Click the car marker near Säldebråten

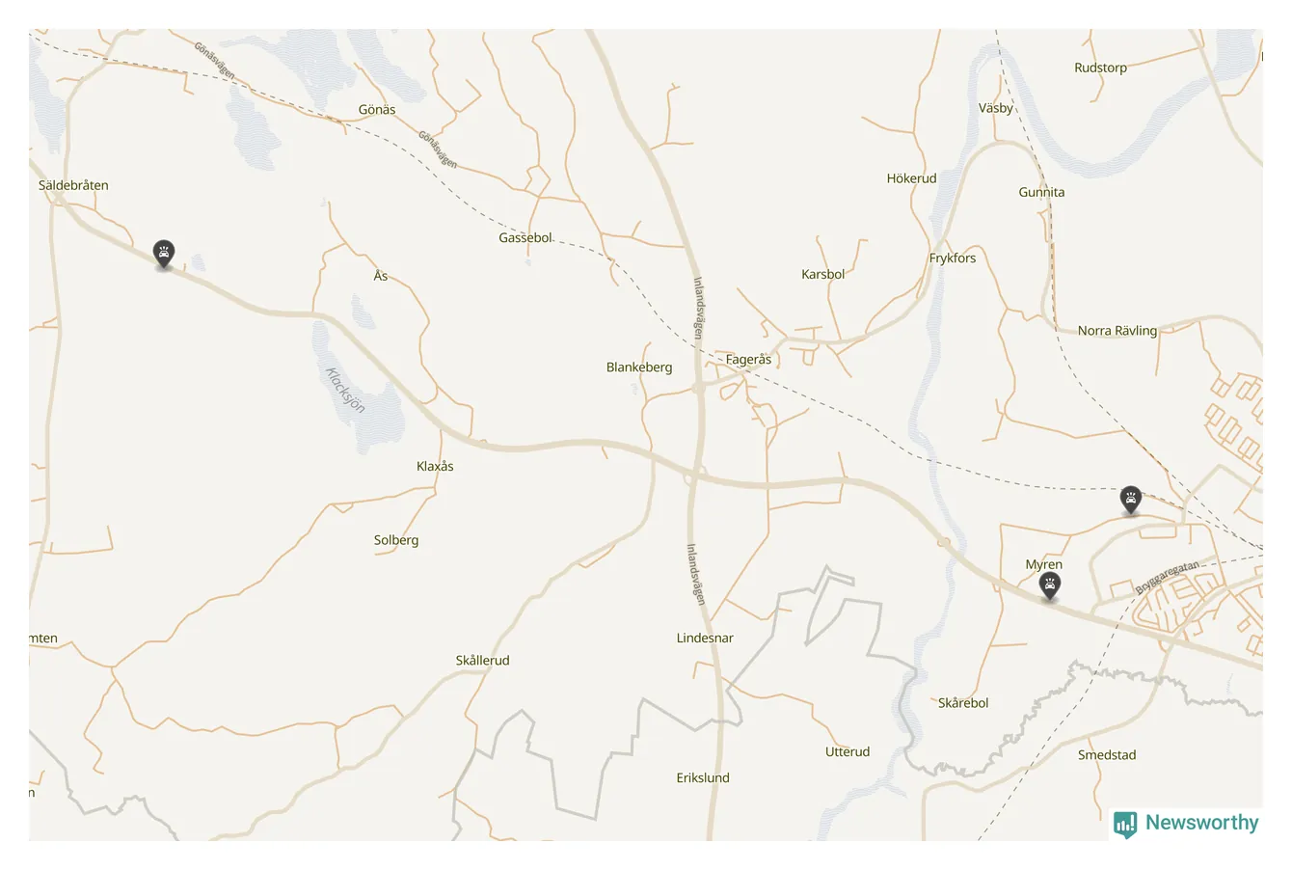164,255
